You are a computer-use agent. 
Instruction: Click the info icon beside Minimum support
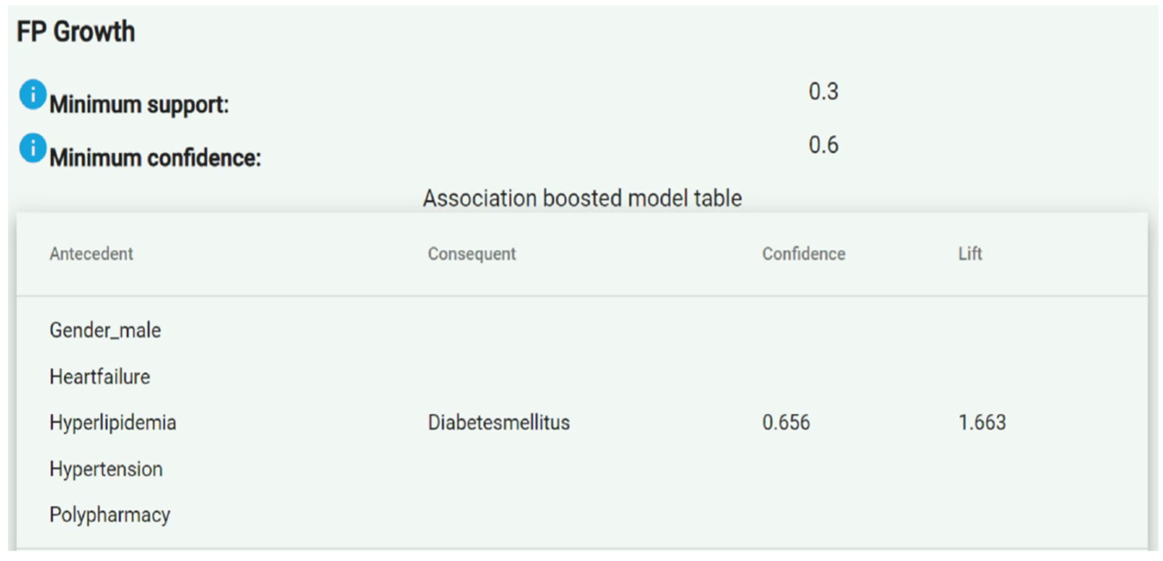point(32,94)
